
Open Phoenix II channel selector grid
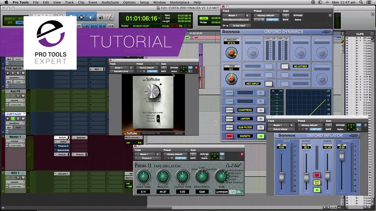tap(215, 156)
